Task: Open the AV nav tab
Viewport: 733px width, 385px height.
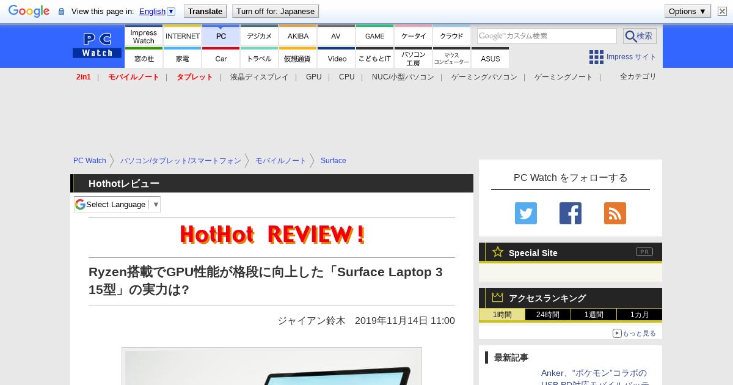Action: pyautogui.click(x=336, y=36)
